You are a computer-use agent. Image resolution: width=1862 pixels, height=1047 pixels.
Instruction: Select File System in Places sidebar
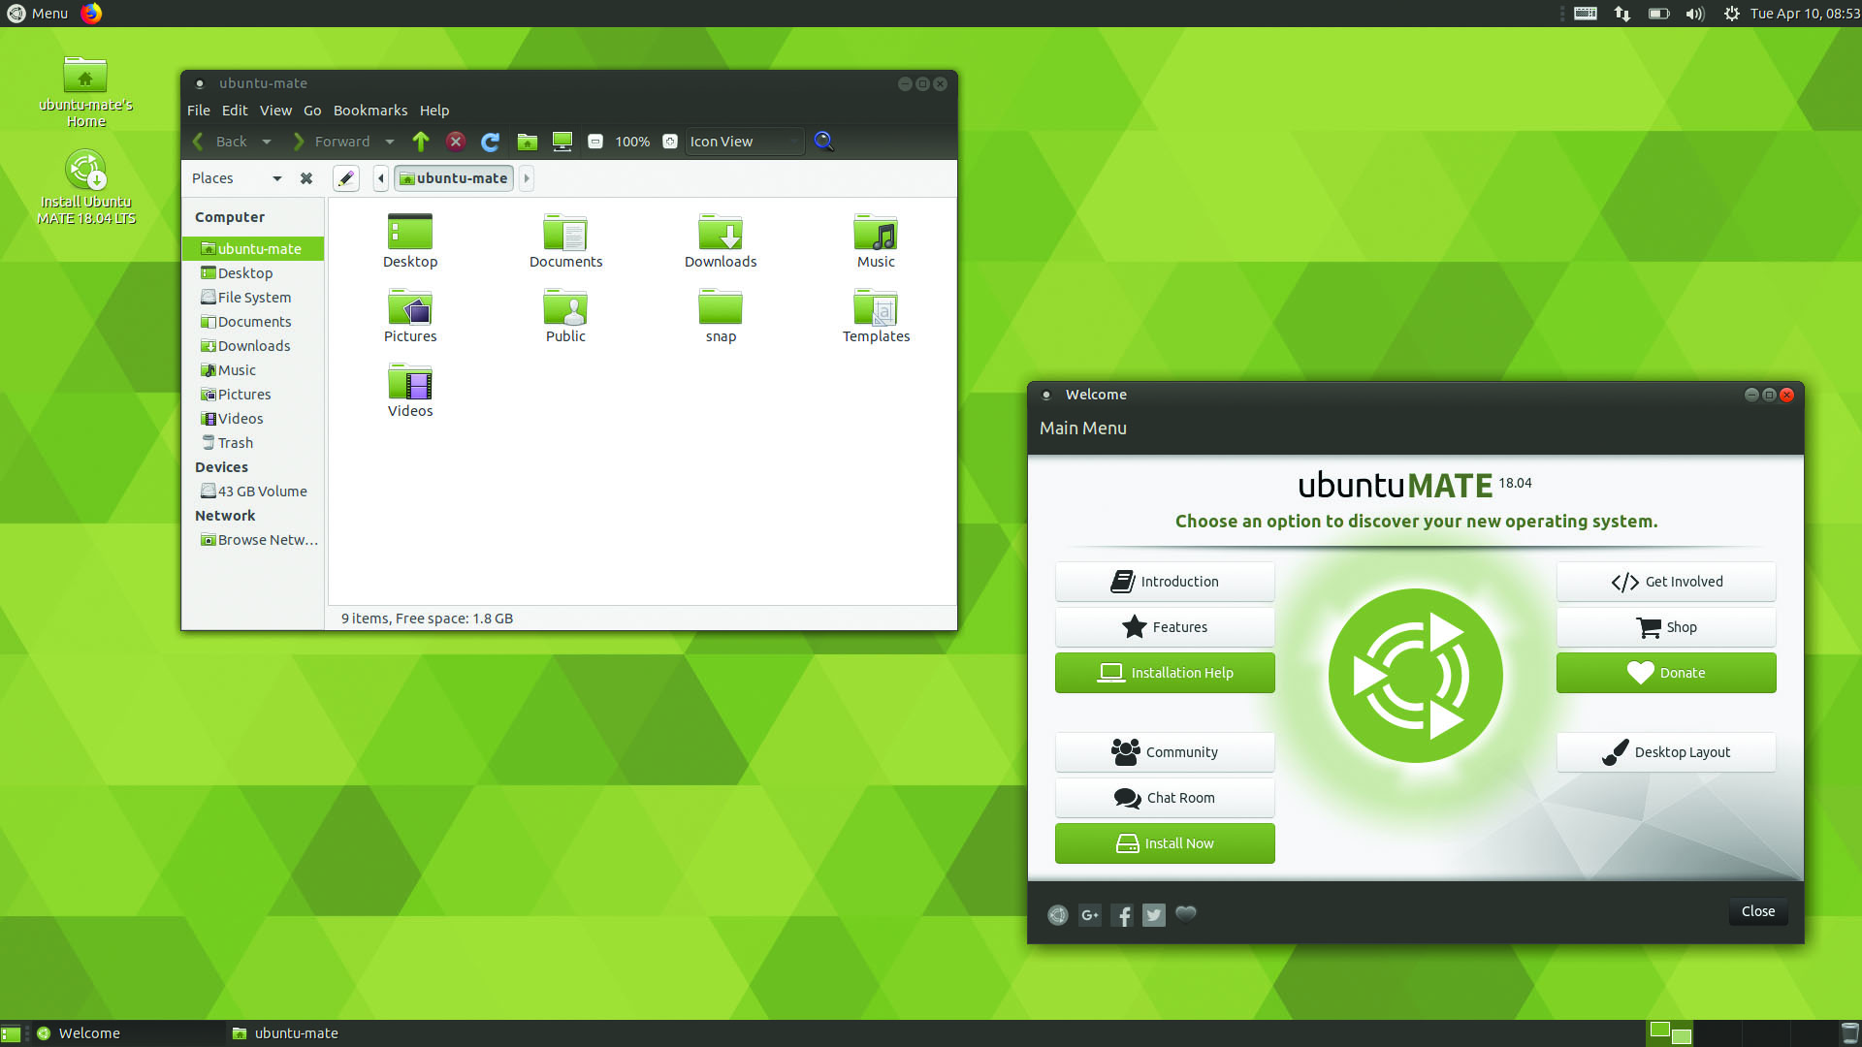[253, 298]
